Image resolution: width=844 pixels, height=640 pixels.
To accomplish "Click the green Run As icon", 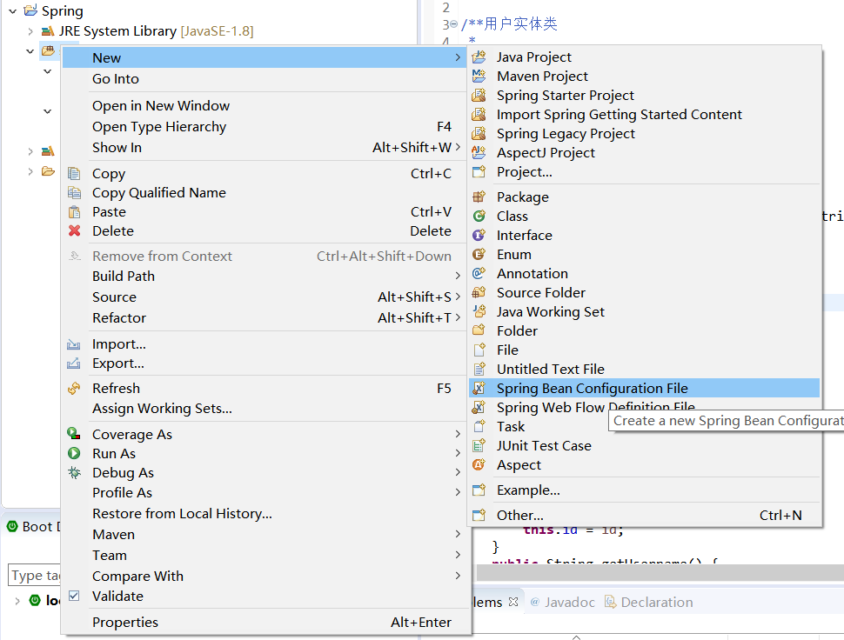I will coord(74,453).
